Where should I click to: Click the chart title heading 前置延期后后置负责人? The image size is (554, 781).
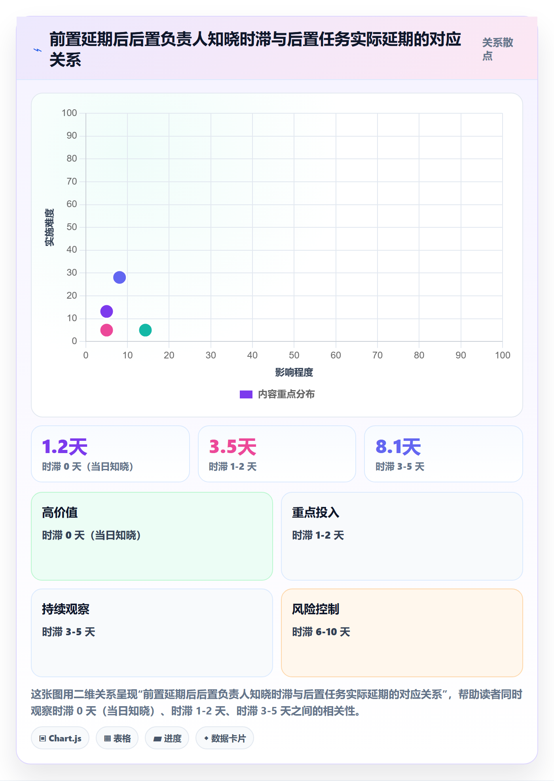point(255,50)
